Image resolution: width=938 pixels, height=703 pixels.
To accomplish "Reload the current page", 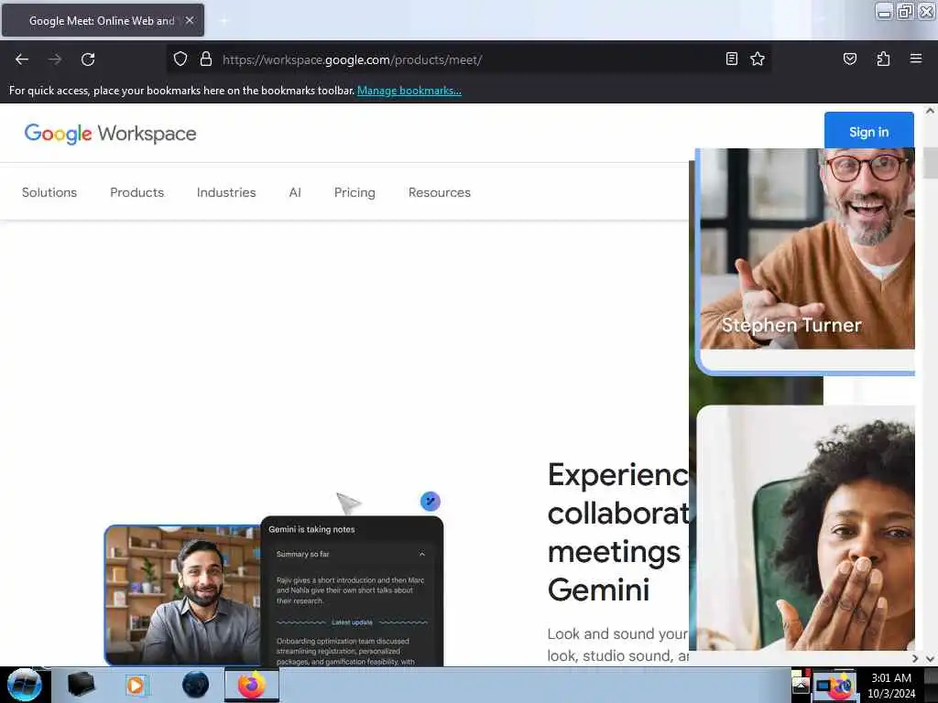I will (88, 59).
